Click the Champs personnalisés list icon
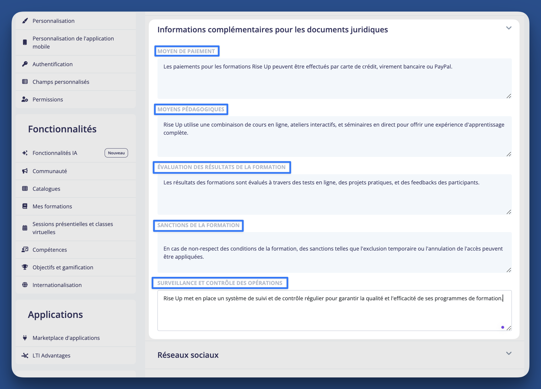541x389 pixels. coord(25,82)
